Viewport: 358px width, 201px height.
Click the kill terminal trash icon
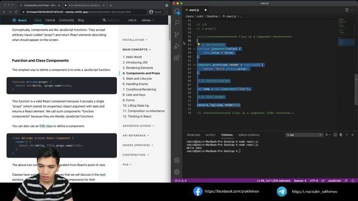pyautogui.click(x=341, y=135)
